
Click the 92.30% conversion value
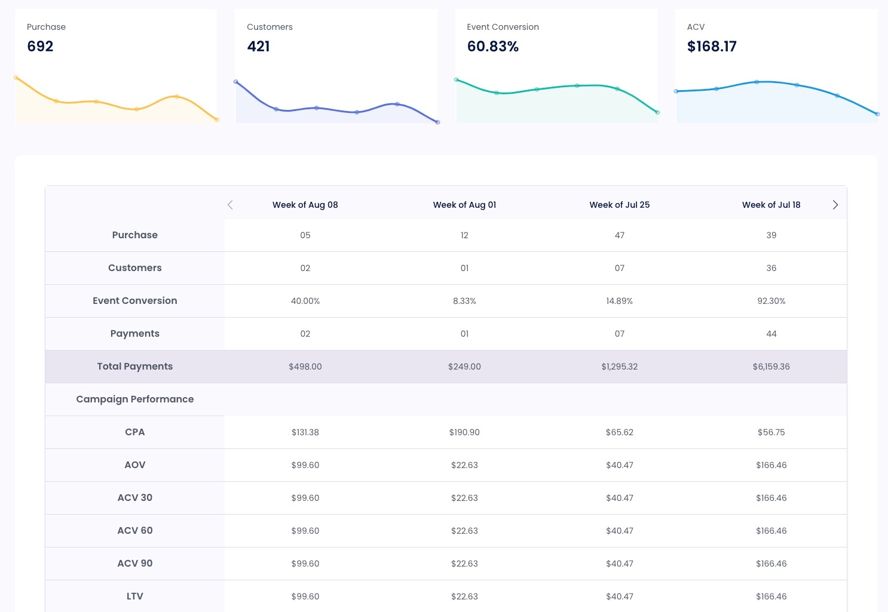coord(771,301)
